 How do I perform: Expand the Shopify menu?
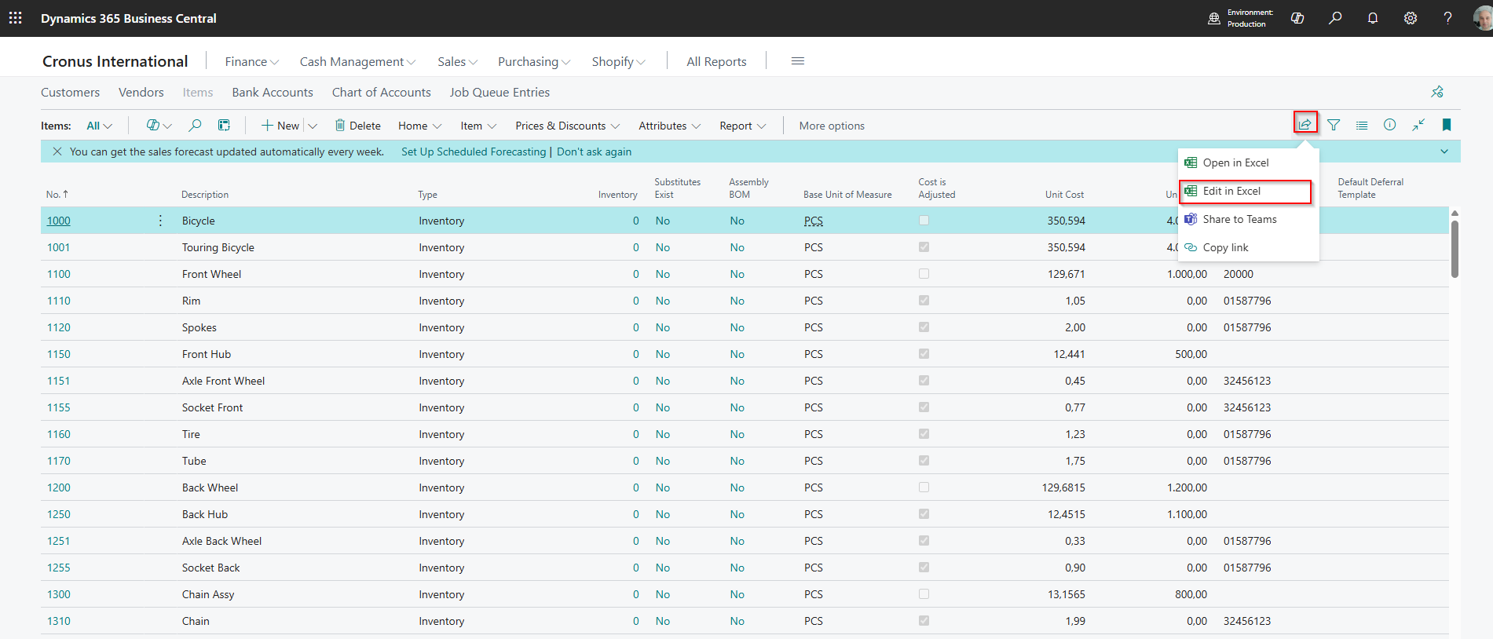pyautogui.click(x=618, y=61)
